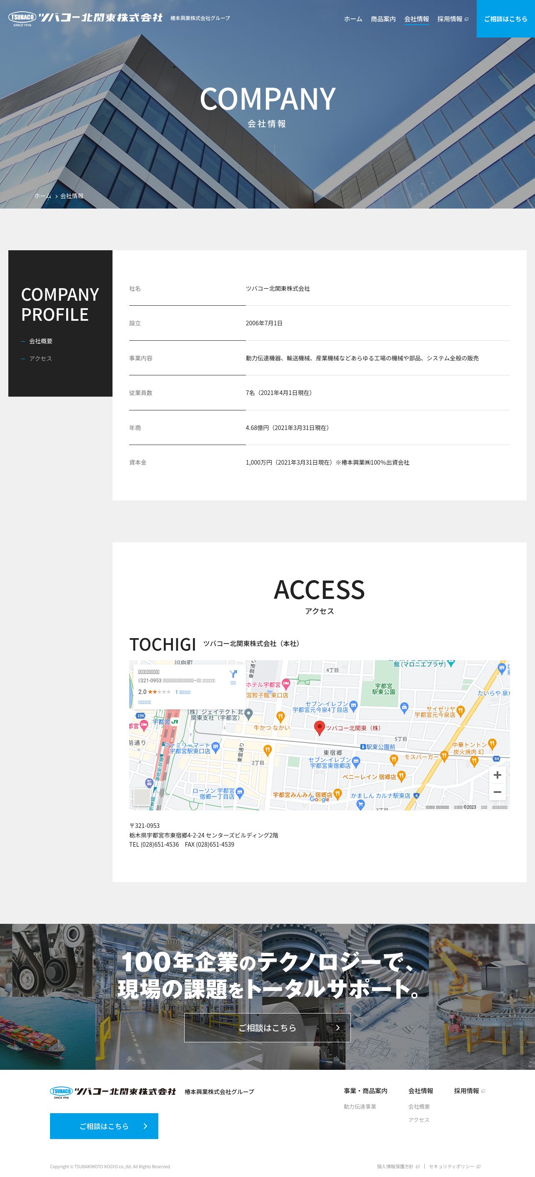Open the footer 会社情報 heading link

tap(420, 1091)
